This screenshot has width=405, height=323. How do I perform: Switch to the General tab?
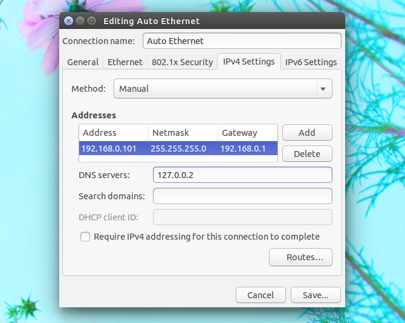point(83,62)
